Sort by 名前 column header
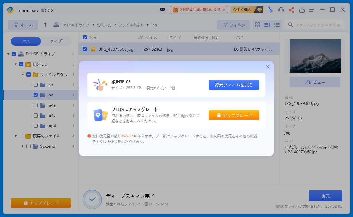This screenshot has width=353, height=217. click(x=93, y=37)
